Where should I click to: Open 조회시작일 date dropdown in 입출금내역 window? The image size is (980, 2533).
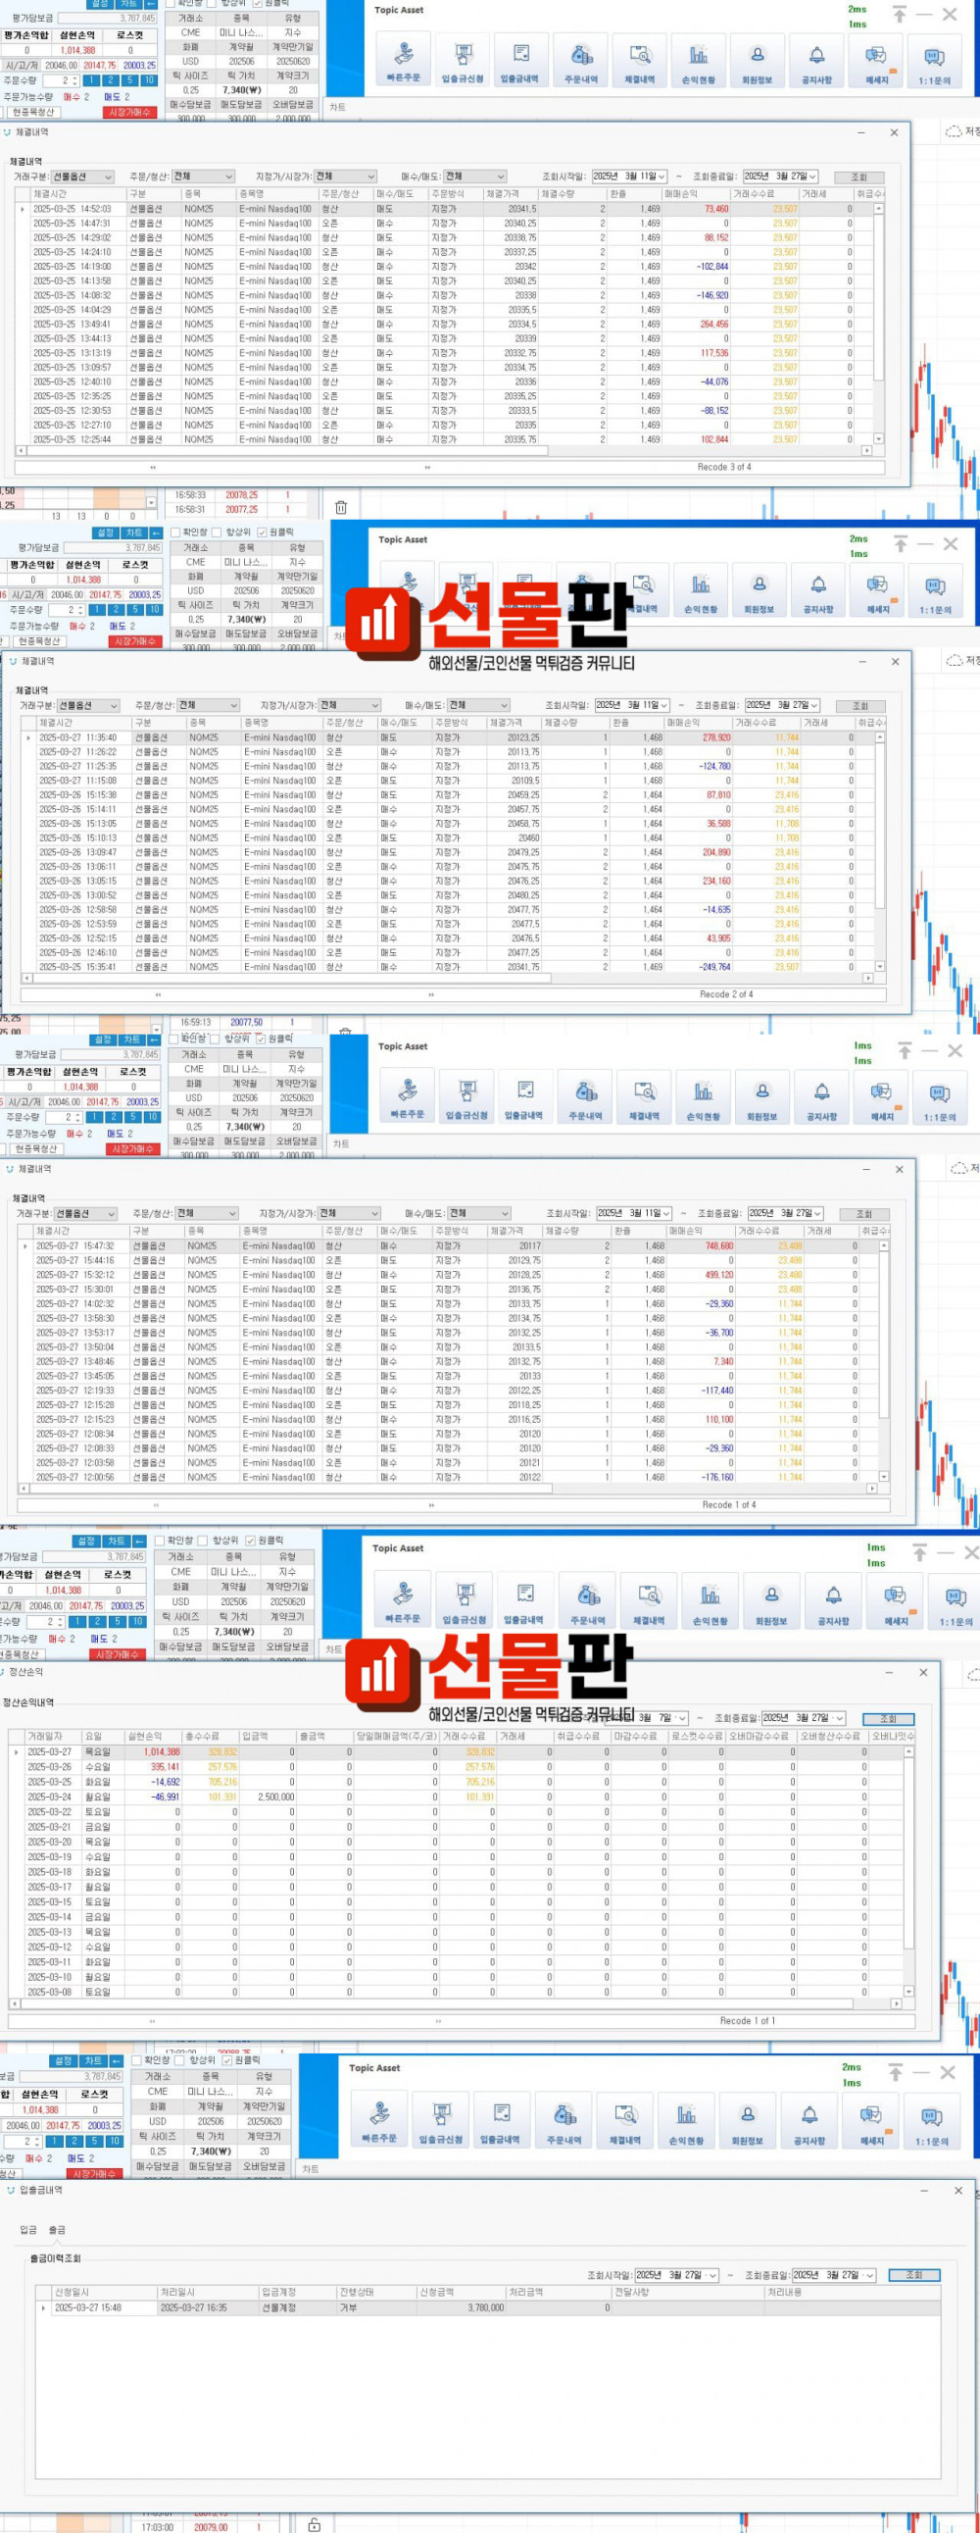pyautogui.click(x=712, y=2275)
